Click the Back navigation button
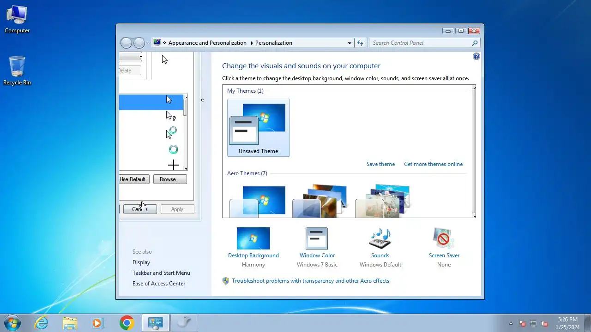This screenshot has width=591, height=332. [126, 43]
